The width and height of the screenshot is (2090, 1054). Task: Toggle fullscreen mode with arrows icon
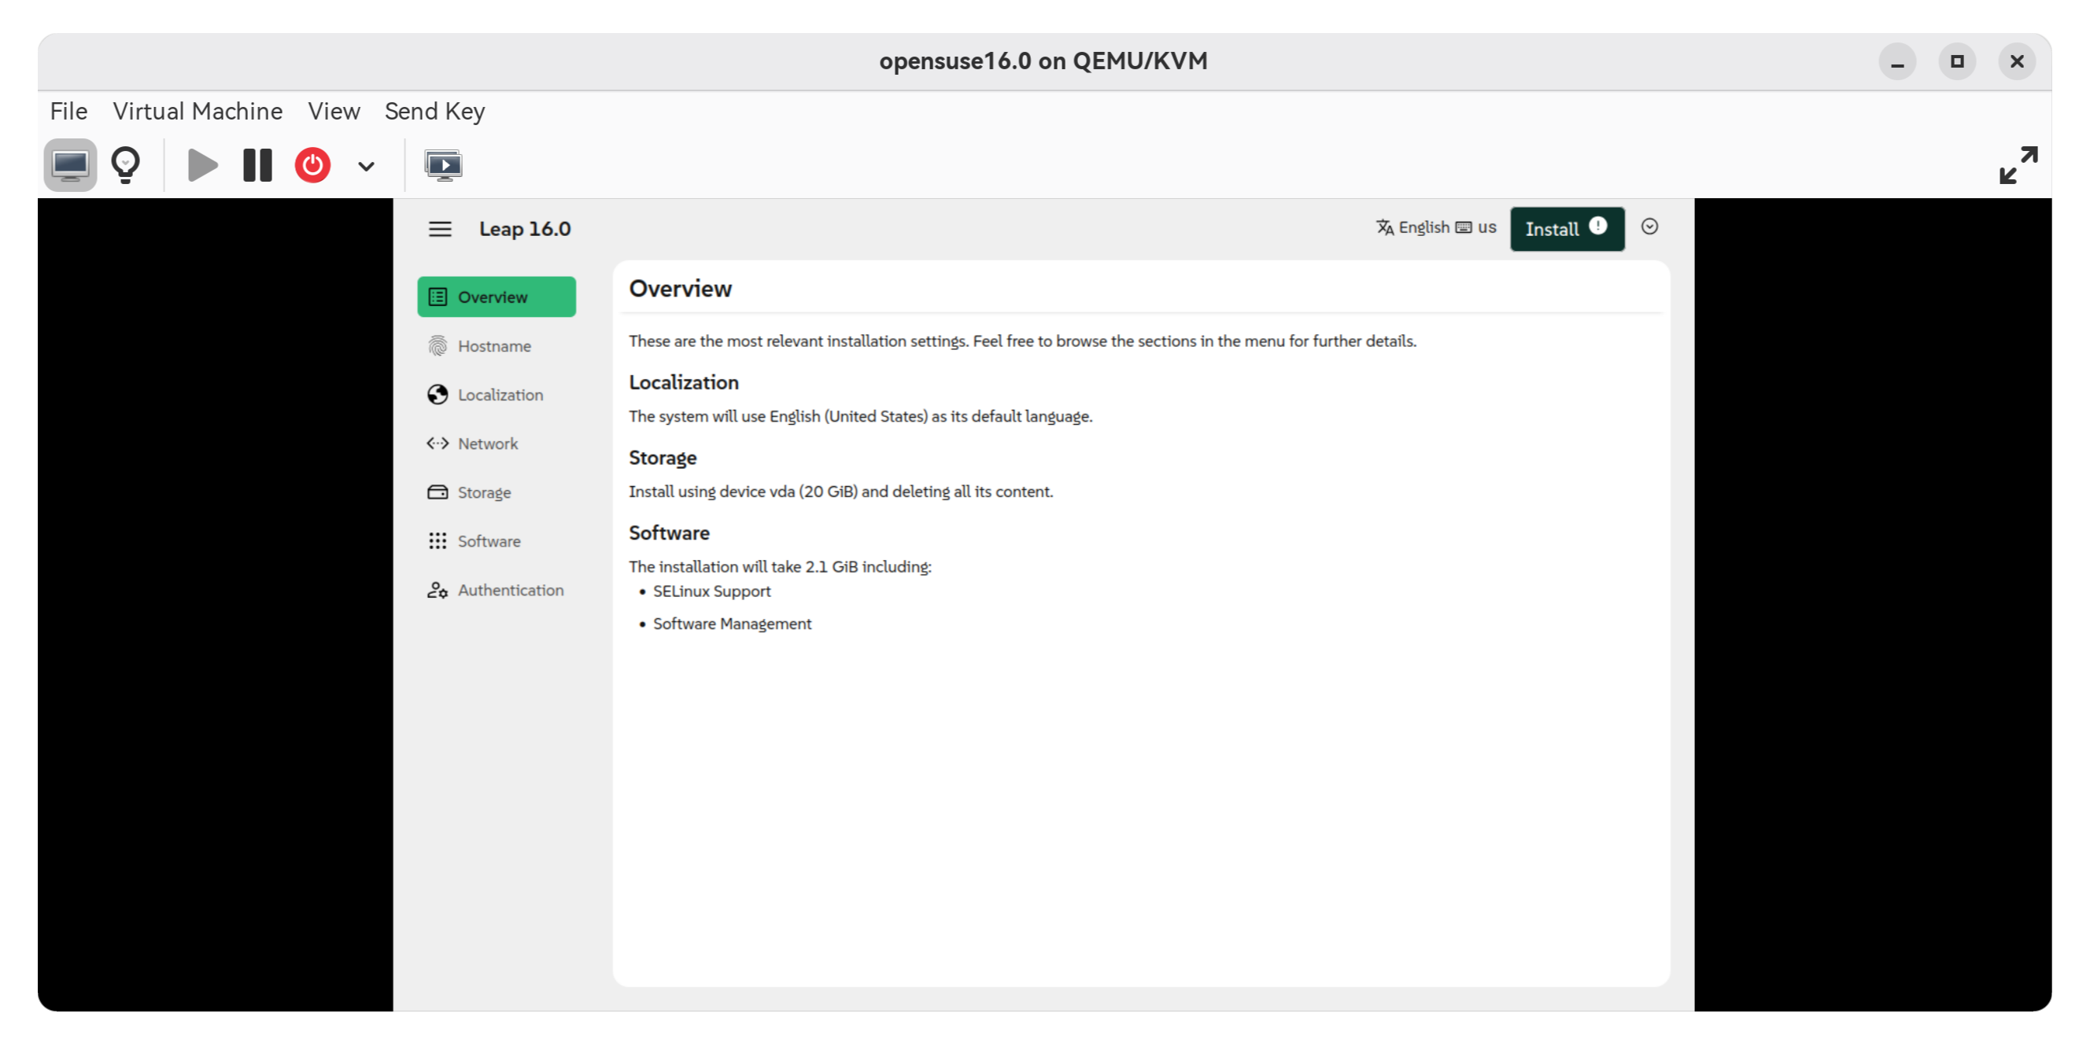pyautogui.click(x=2017, y=165)
